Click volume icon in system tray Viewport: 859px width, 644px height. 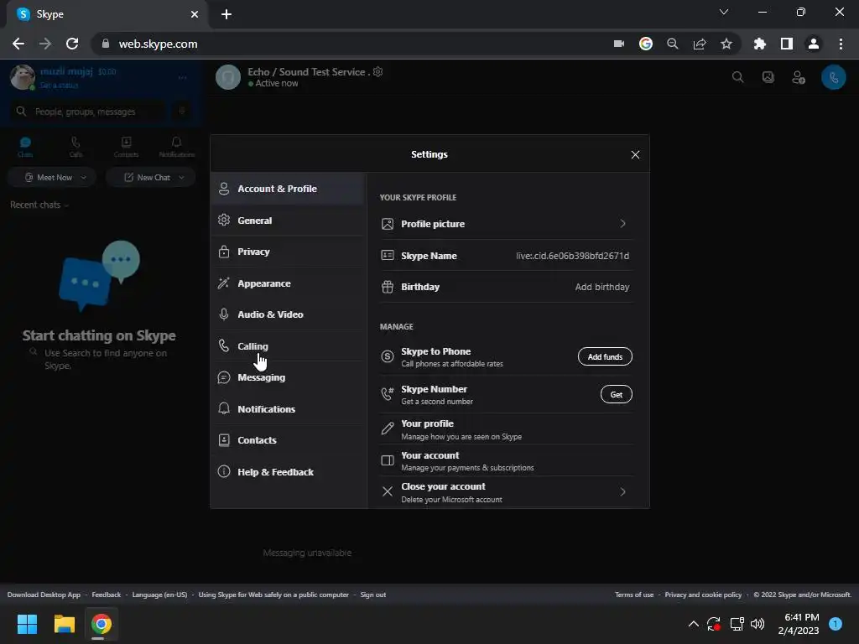(757, 624)
